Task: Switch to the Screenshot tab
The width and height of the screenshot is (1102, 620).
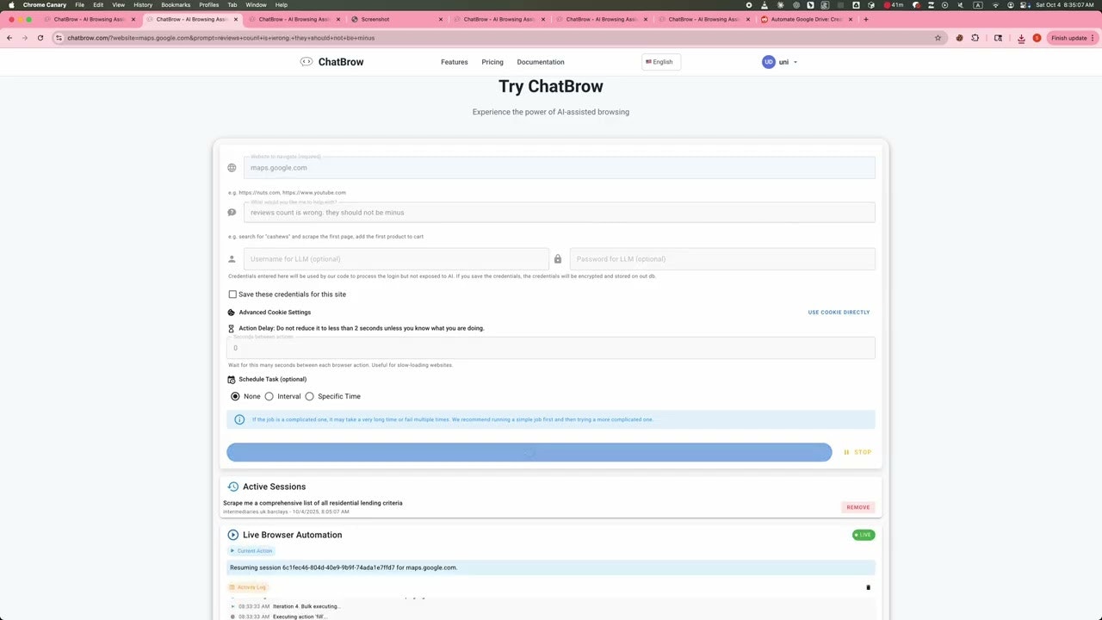Action: [x=398, y=19]
